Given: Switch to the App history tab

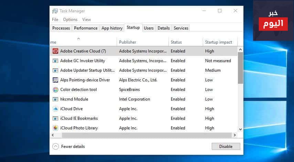Looking at the screenshot, I should 112,28.
